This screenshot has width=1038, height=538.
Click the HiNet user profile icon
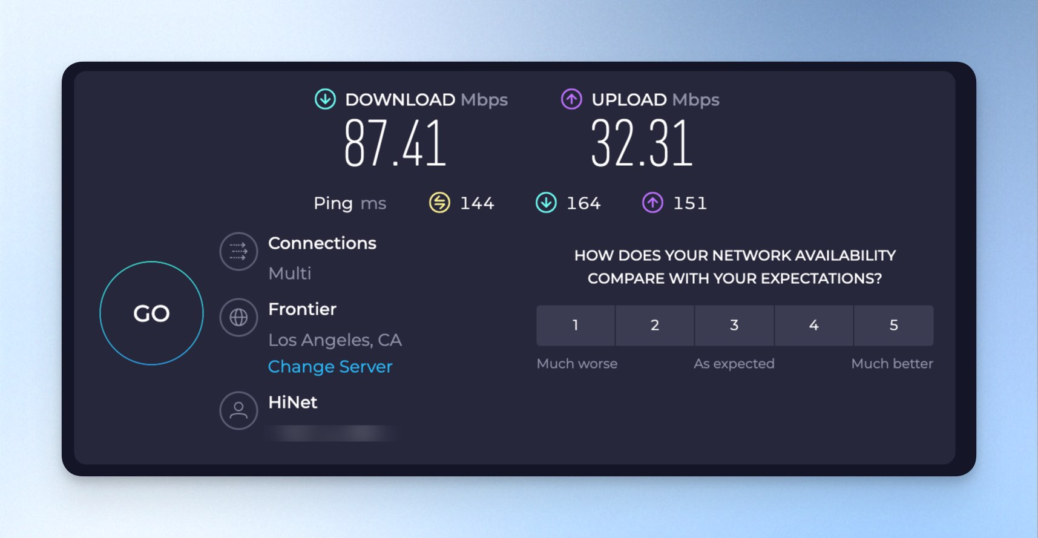[x=238, y=410]
